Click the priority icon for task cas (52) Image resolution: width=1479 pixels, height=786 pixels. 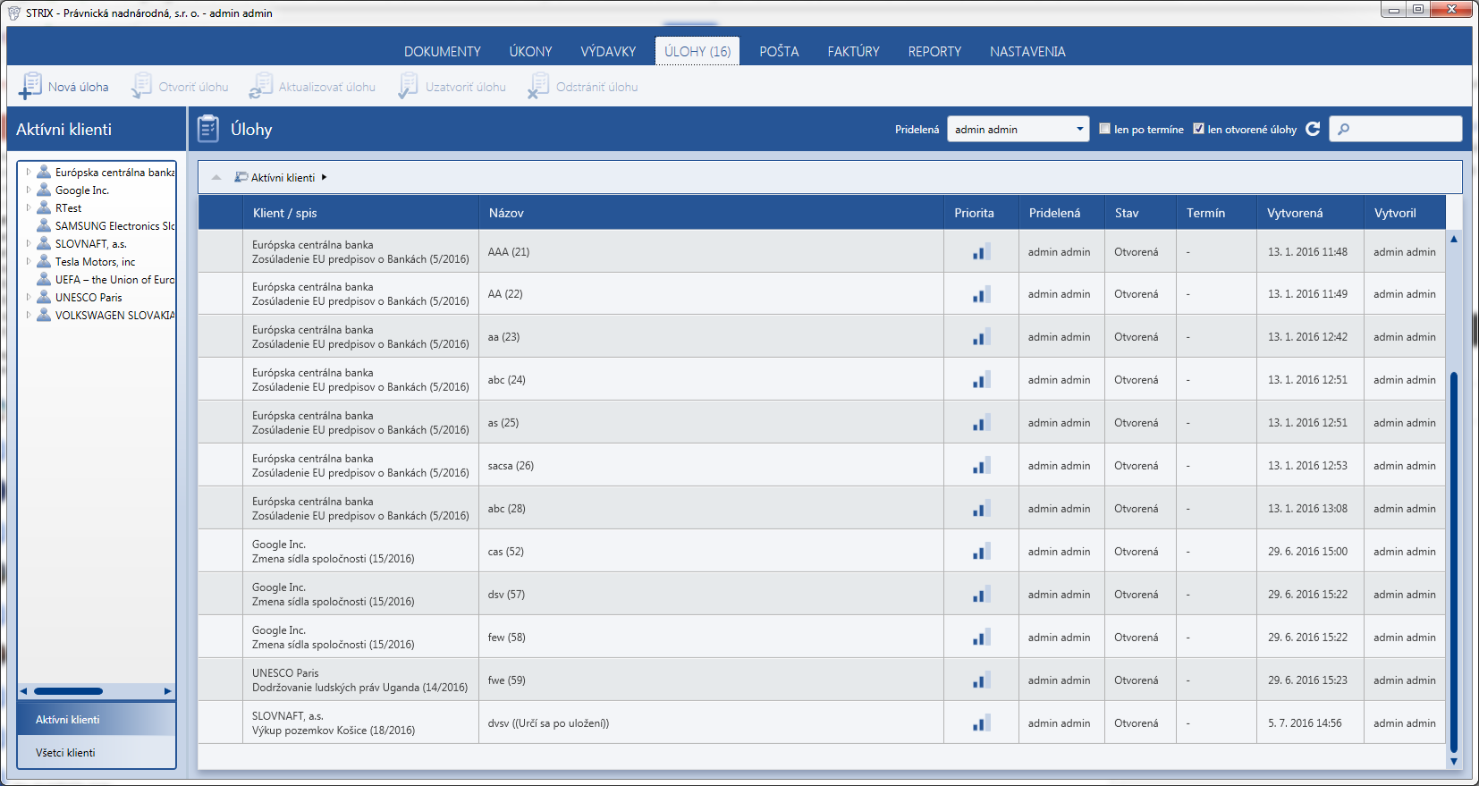coord(981,552)
